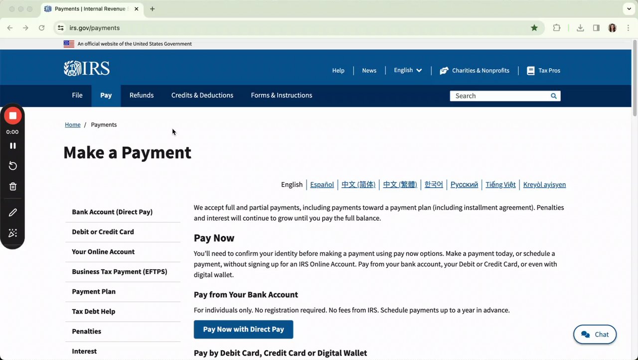Open Forms & Instructions tab
The image size is (638, 360).
(x=282, y=95)
